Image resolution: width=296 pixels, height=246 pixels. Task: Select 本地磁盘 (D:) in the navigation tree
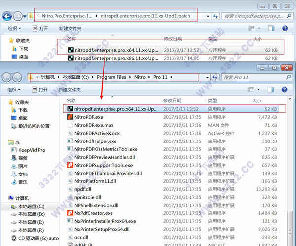coord(28,214)
